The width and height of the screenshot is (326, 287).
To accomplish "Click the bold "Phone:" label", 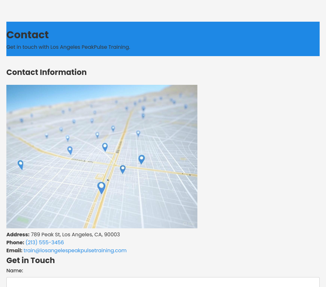I will (15, 242).
